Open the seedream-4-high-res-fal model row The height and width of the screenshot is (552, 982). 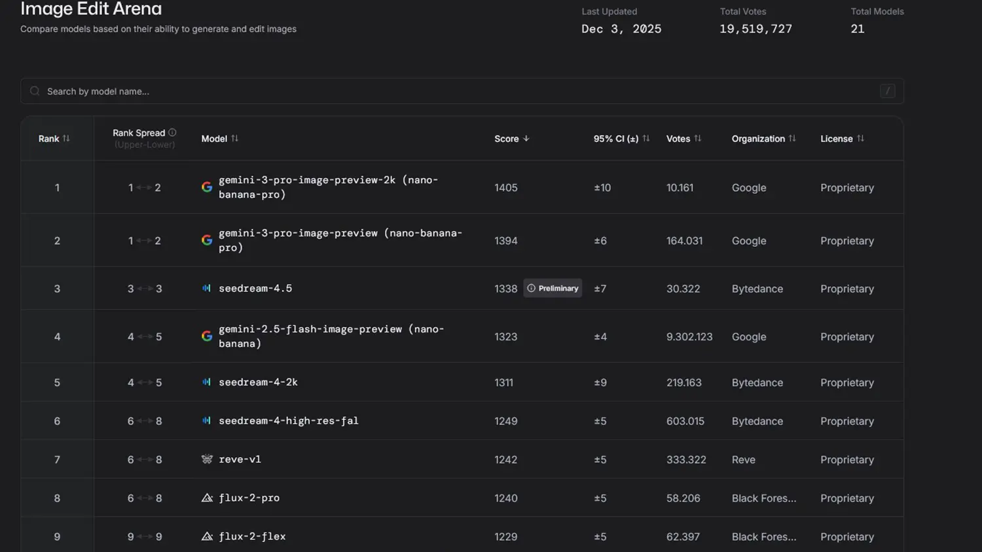(x=288, y=421)
